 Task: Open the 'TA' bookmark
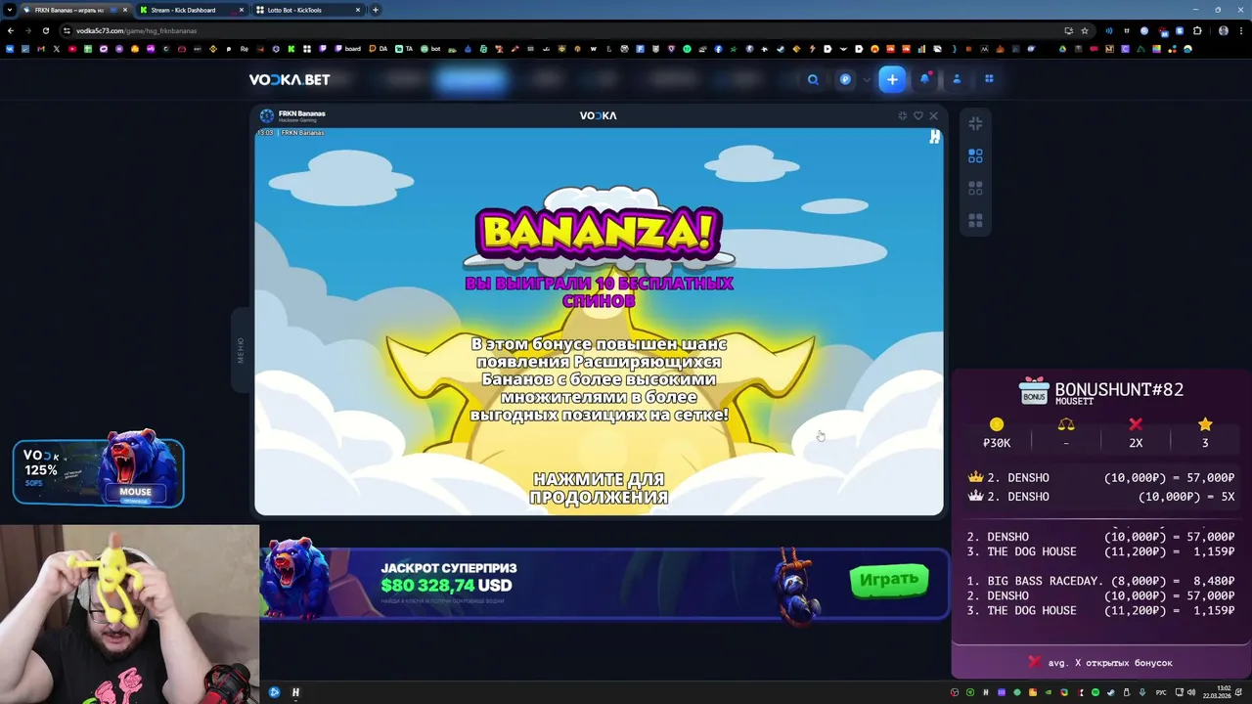click(x=404, y=49)
